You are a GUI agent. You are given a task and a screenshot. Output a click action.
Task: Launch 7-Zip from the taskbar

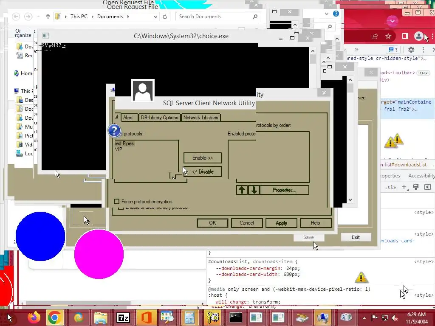click(123, 318)
